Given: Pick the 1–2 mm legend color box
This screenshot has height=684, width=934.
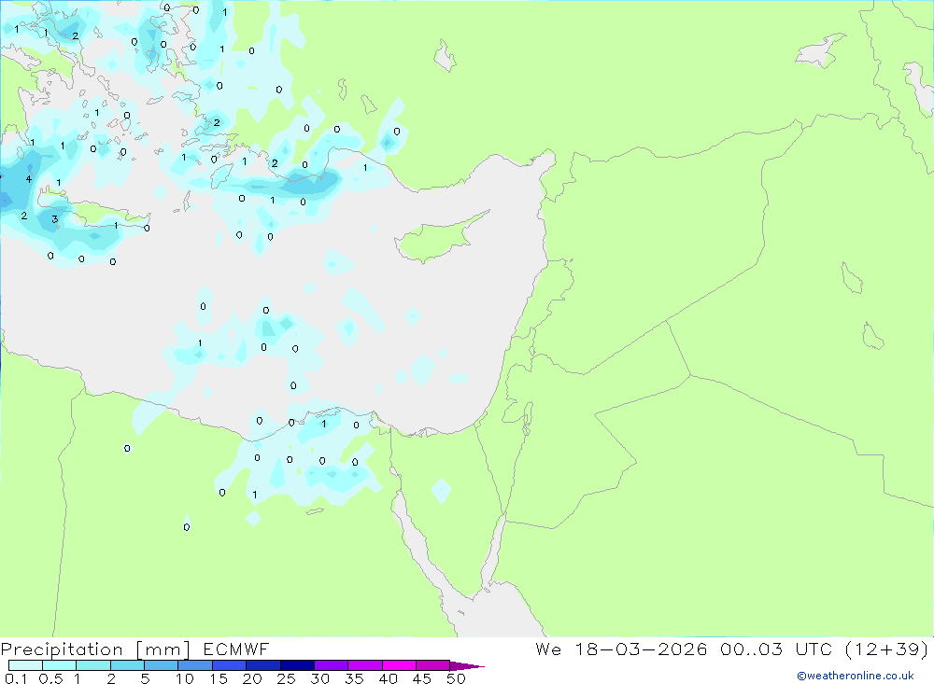Looking at the screenshot, I should (93, 665).
